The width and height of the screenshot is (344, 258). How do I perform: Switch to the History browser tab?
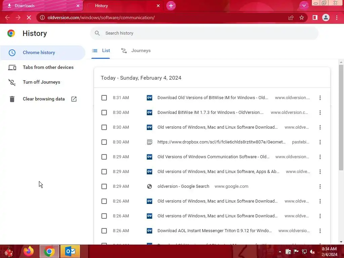click(123, 6)
